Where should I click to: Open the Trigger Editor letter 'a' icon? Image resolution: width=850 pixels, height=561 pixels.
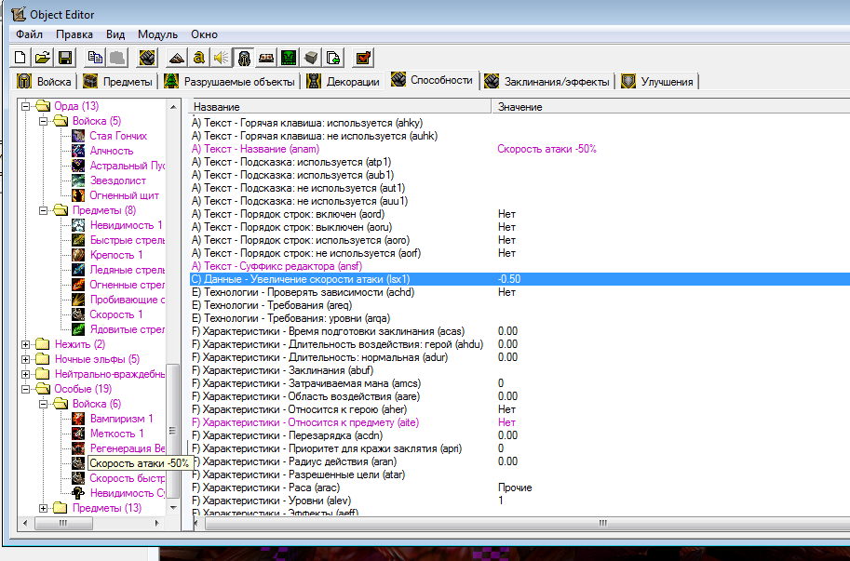(199, 58)
